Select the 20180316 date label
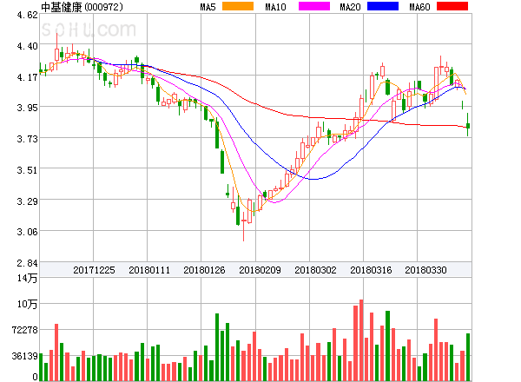The height and width of the screenshot is (382, 521). pyautogui.click(x=371, y=270)
